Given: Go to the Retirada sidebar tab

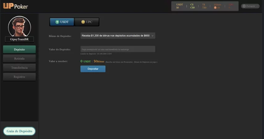Looking at the screenshot, I should tap(19, 58).
